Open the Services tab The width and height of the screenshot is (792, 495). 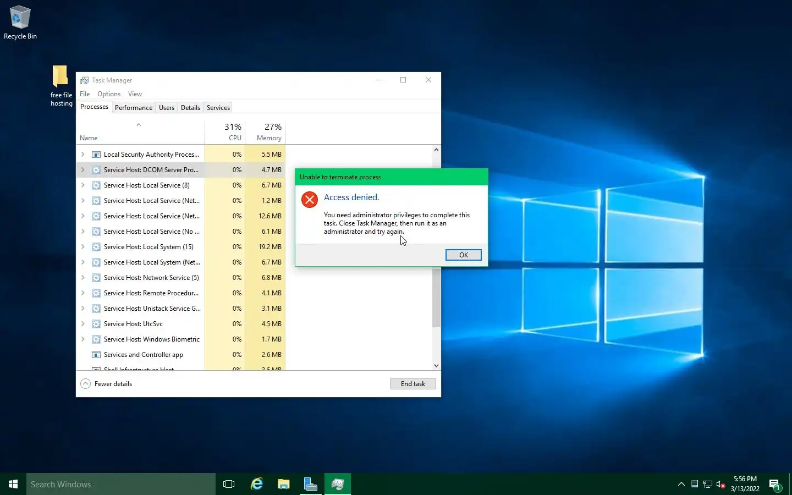[218, 108]
